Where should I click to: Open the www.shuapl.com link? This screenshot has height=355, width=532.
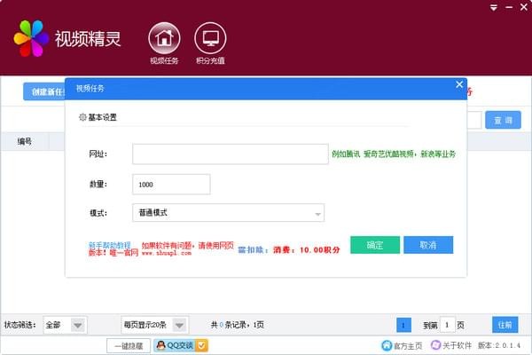coord(167,253)
